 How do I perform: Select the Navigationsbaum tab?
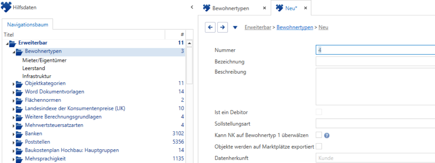pos(28,25)
